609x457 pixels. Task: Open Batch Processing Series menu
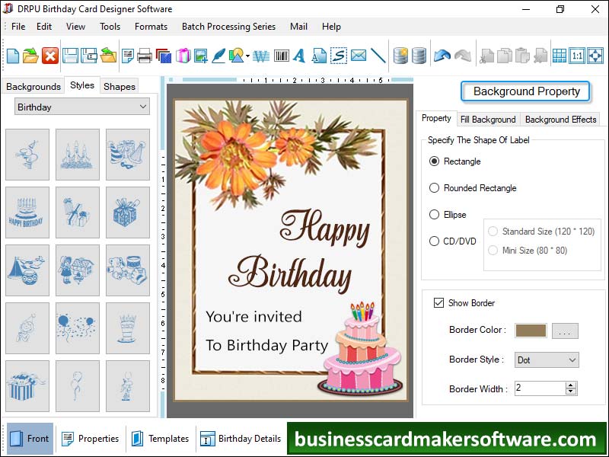pyautogui.click(x=228, y=26)
